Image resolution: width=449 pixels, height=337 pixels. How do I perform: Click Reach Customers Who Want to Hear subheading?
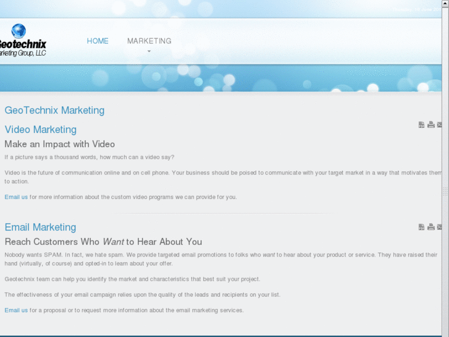(103, 242)
